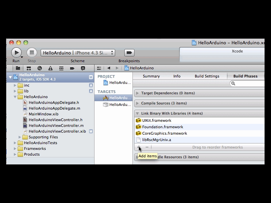Click the Bundle Resources section header
Screen dimensions: 271x203
click(x=200, y=157)
